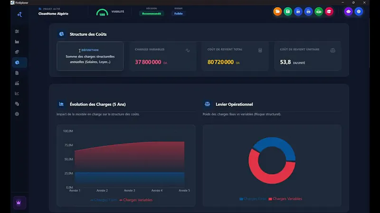This screenshot has height=213, width=380.
Task: Click the first blue export button
Action: click(x=298, y=11)
